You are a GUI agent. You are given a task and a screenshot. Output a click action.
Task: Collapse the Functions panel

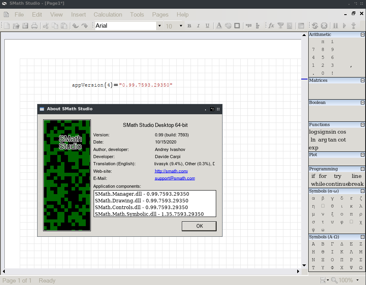(362, 125)
